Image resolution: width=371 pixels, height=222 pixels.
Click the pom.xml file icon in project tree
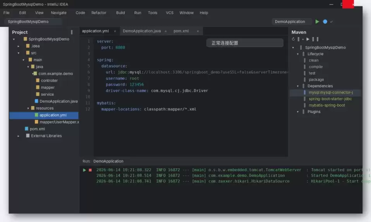point(27,129)
